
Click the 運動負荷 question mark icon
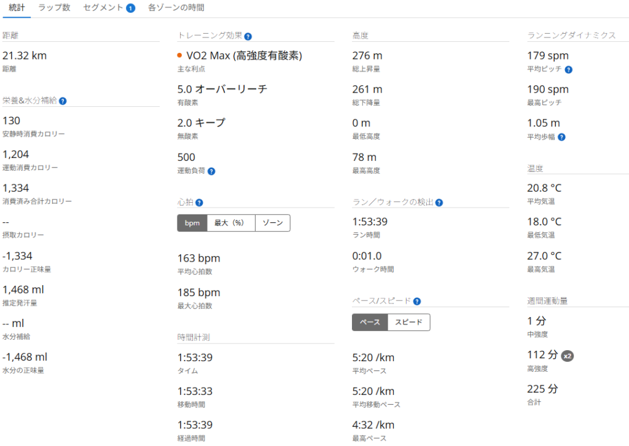[211, 171]
